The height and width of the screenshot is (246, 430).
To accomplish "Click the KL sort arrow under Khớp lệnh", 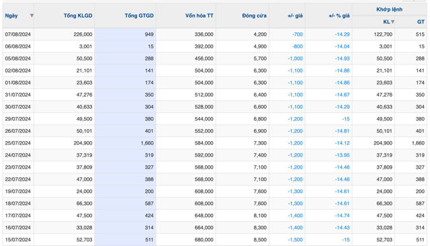I will [x=392, y=22].
